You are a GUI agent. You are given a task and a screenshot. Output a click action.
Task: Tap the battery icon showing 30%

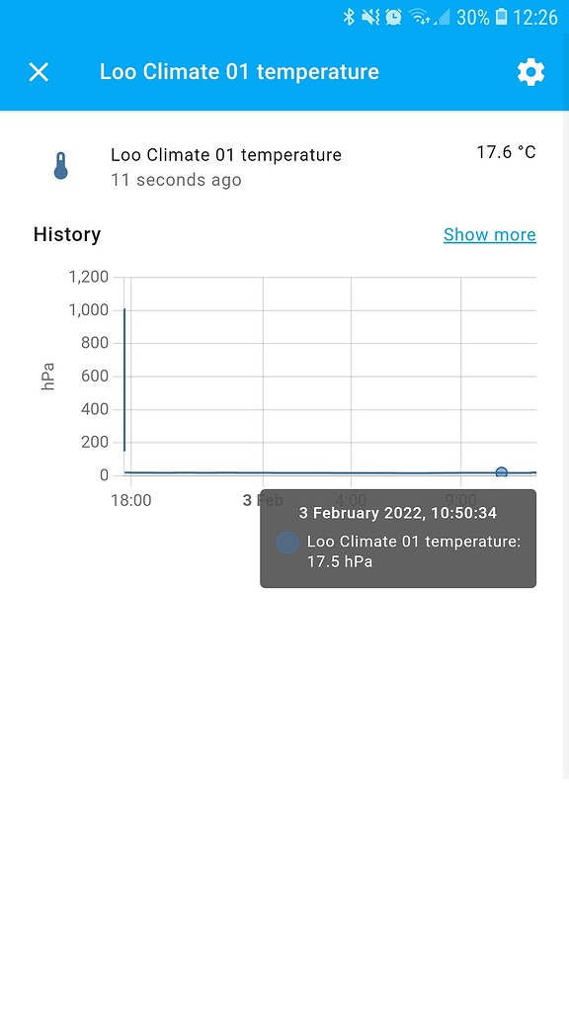[504, 17]
